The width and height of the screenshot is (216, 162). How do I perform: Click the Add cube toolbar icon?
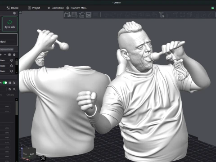tap(67, 15)
